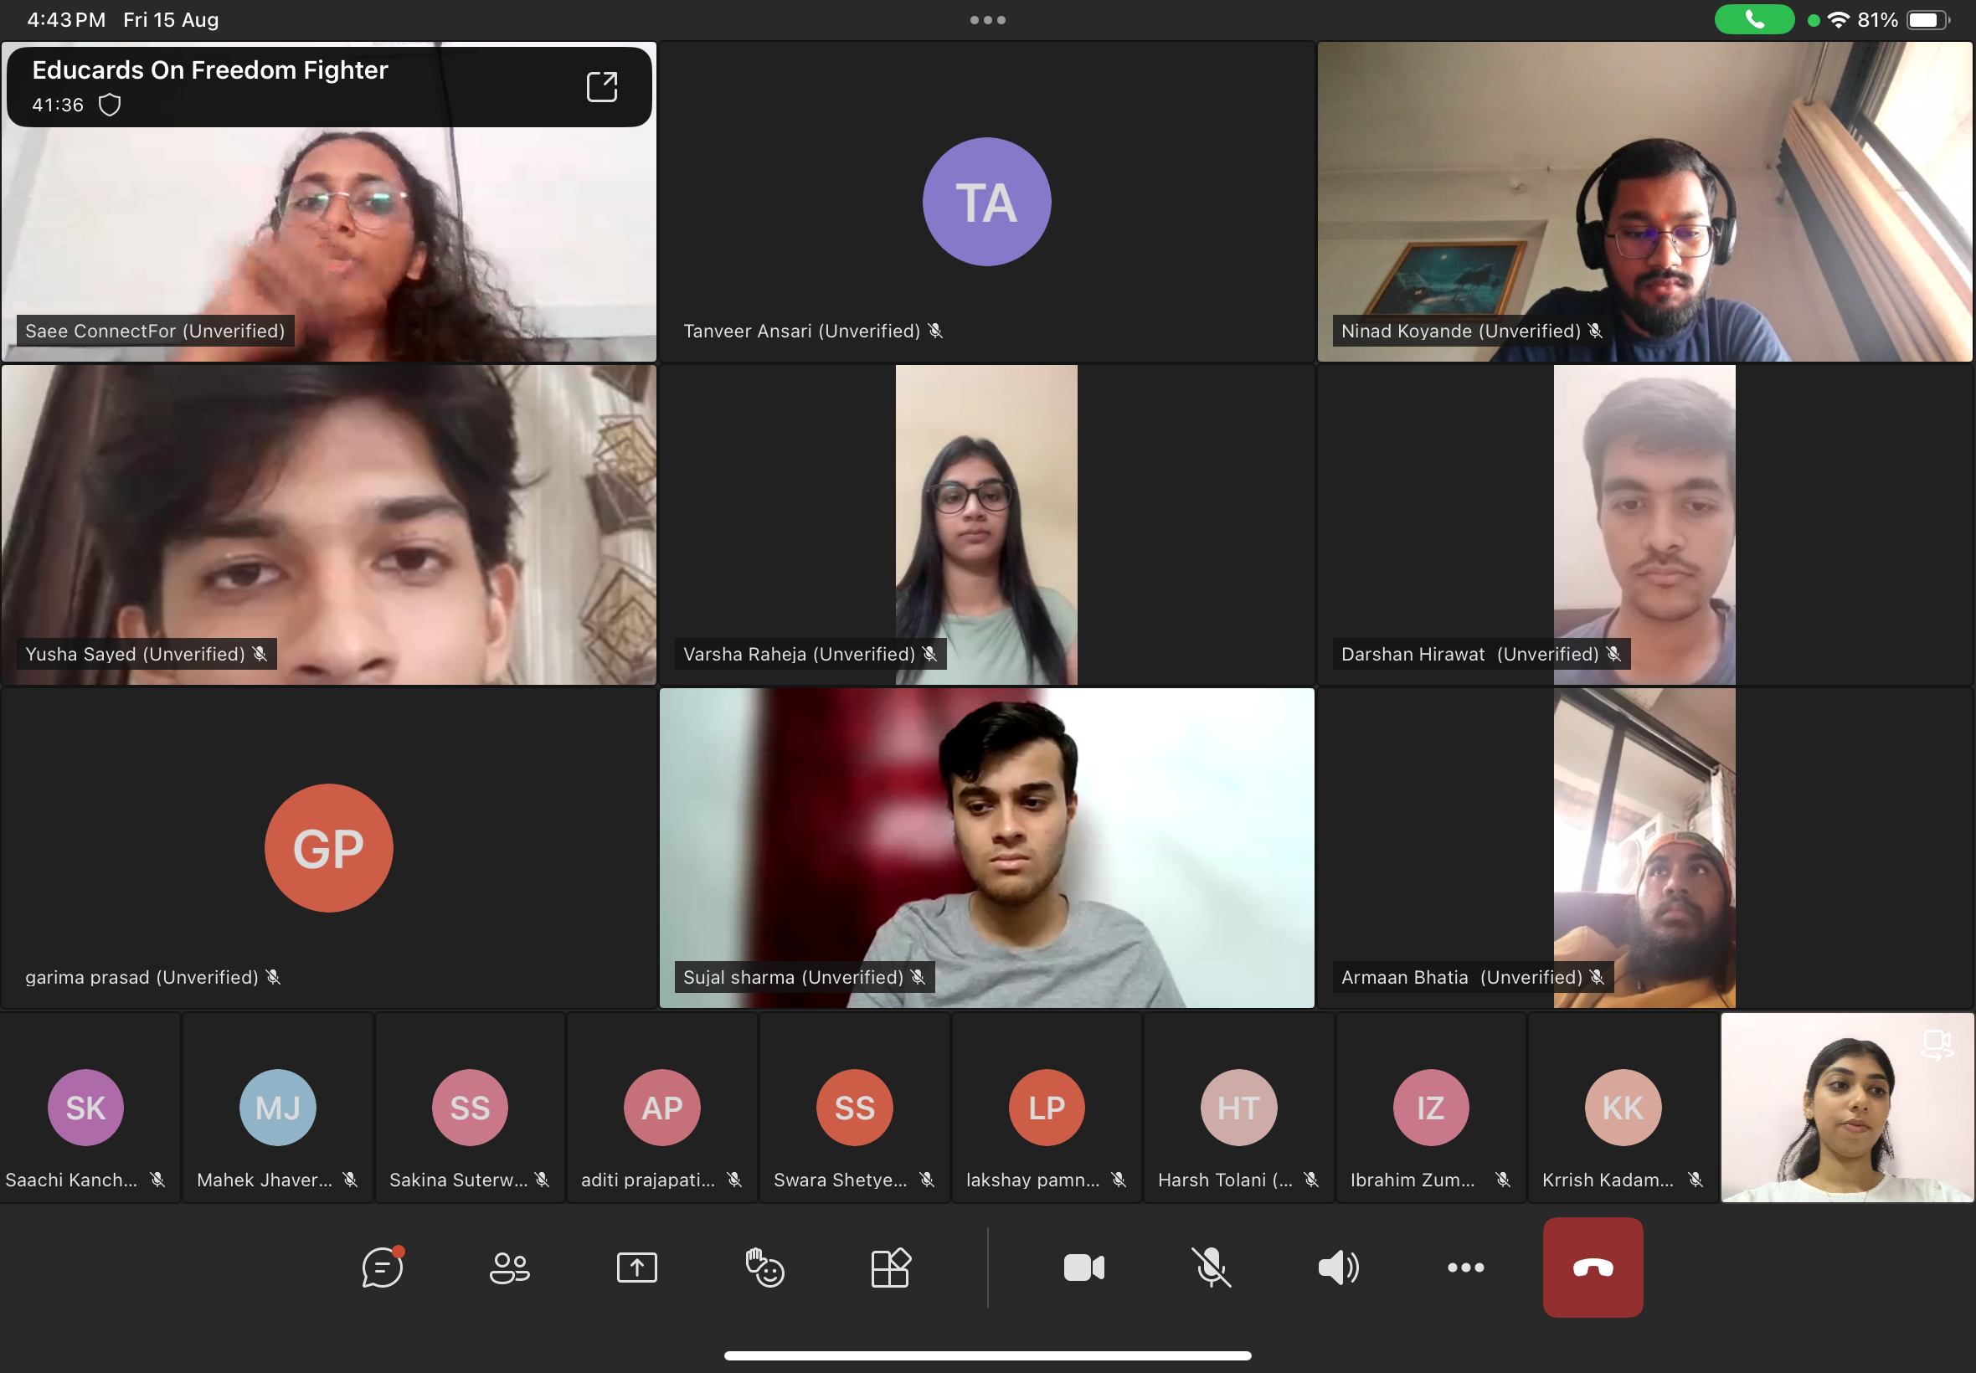1976x1373 pixels.
Task: Tap the Educards On Freedom Fighter title
Action: (210, 69)
